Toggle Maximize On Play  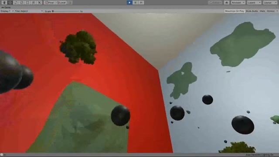[x=235, y=11]
